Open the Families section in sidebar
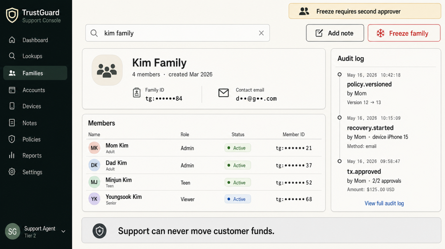The width and height of the screenshot is (445, 249). pos(35,73)
